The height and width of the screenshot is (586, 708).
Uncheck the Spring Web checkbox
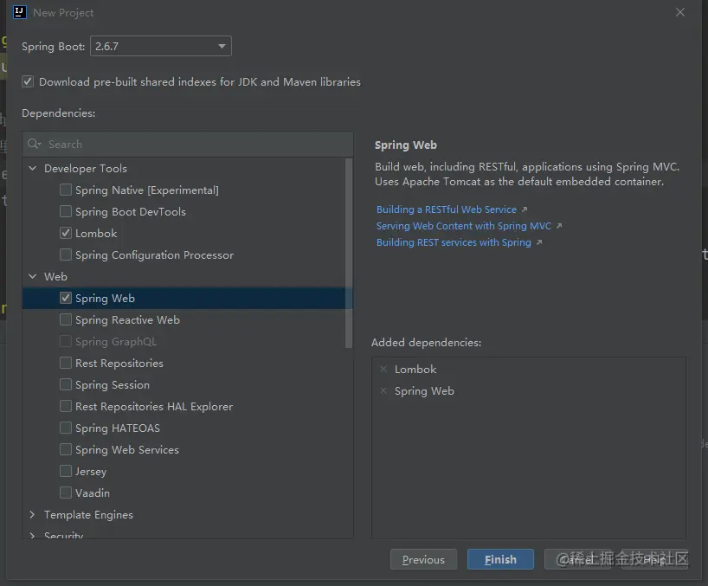[x=66, y=298]
